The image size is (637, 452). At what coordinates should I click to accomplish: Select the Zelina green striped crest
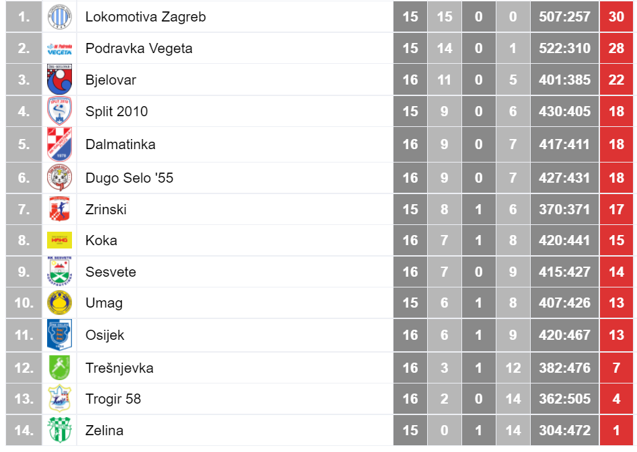point(59,430)
